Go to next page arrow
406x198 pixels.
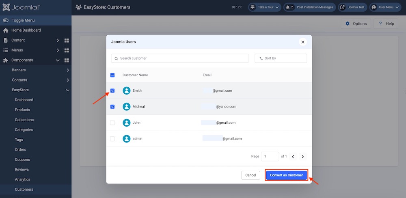(x=302, y=157)
